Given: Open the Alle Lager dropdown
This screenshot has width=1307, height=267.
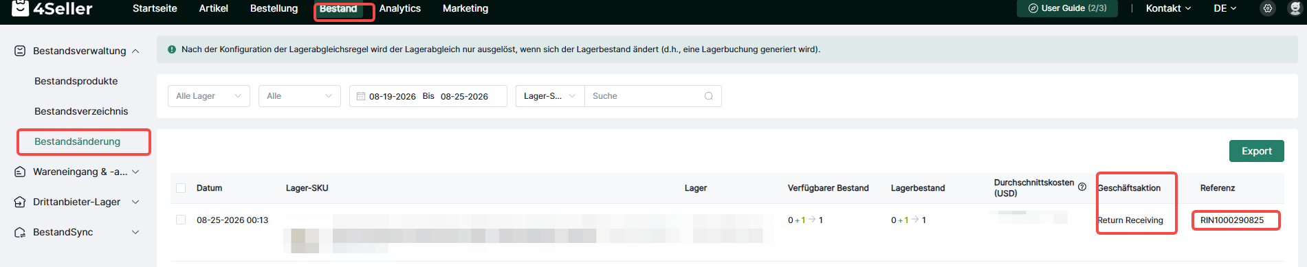Looking at the screenshot, I should (x=209, y=96).
